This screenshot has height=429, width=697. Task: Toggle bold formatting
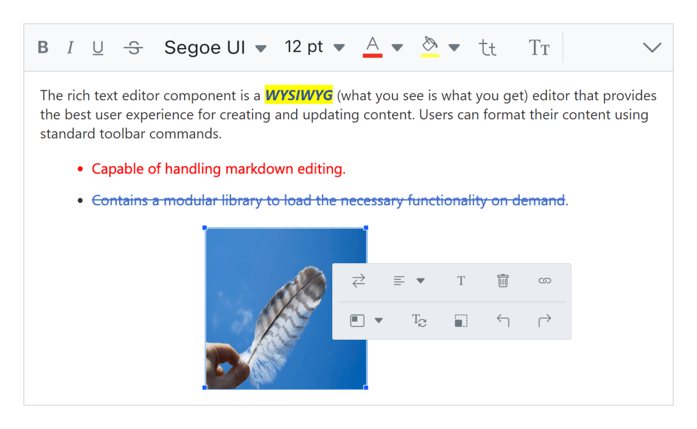(42, 48)
